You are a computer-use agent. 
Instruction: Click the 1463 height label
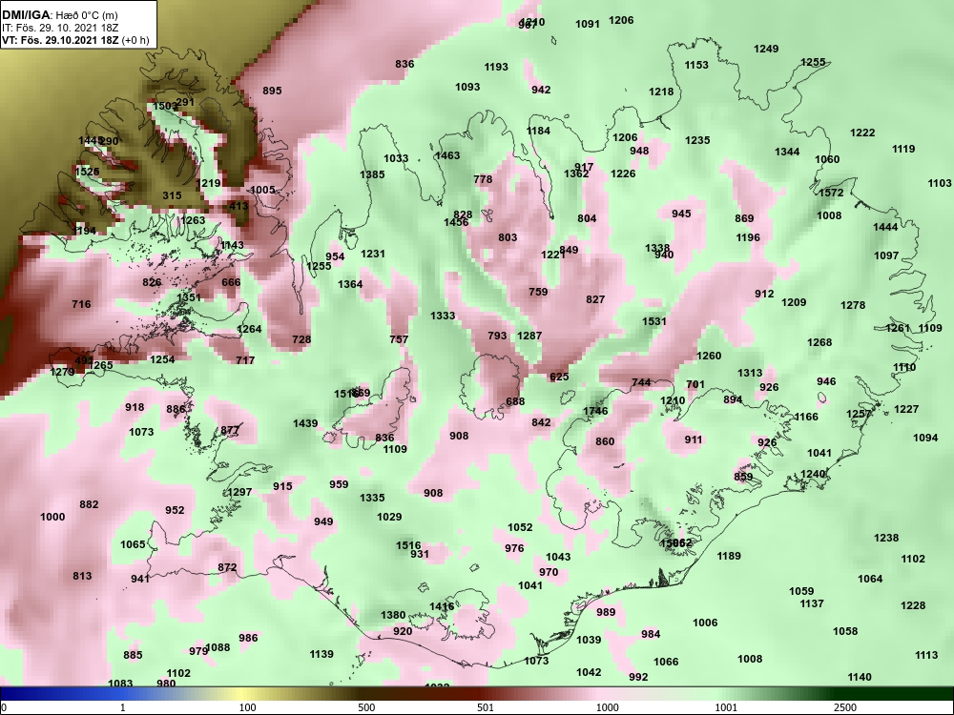click(447, 155)
